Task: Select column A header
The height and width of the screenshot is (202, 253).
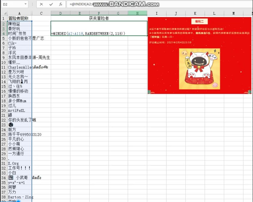Action: 19,13
